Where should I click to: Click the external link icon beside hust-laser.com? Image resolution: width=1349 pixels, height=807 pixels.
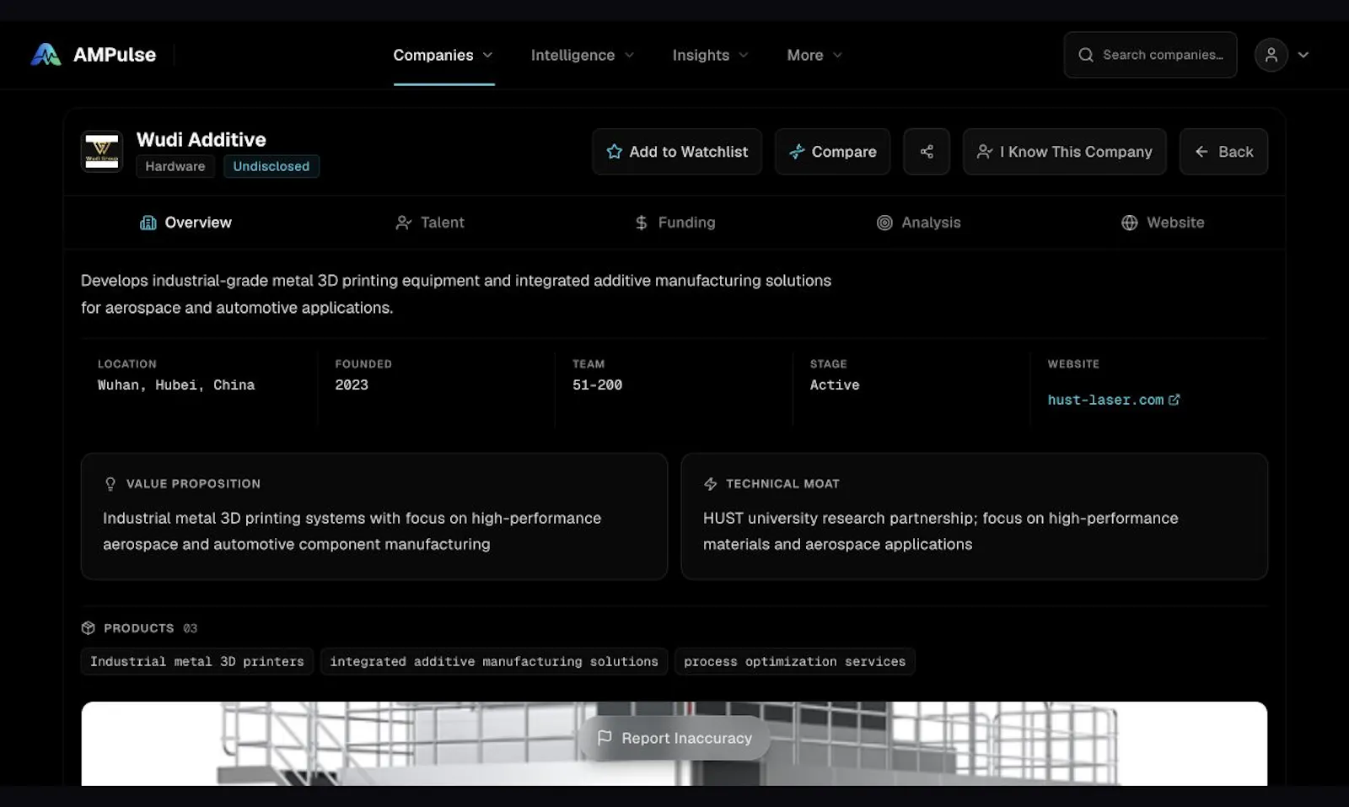pos(1174,400)
